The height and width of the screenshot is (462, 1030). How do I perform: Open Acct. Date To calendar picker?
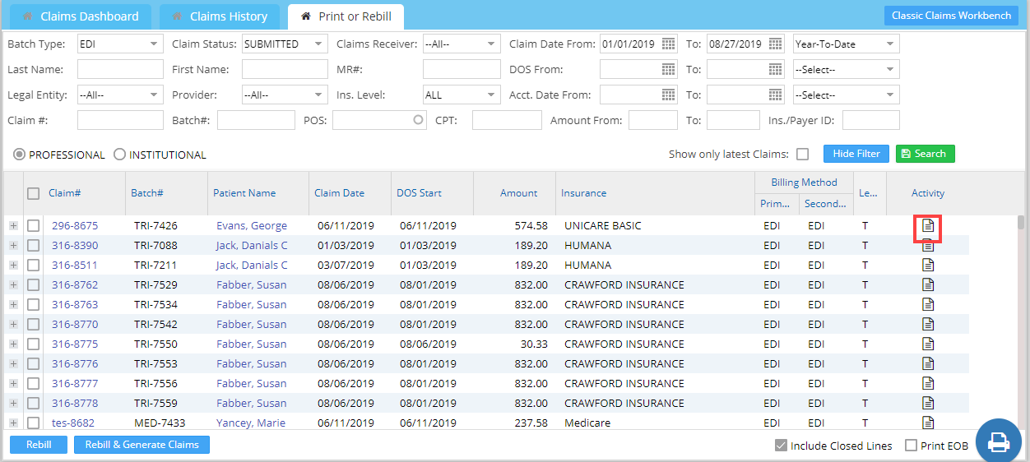(775, 95)
